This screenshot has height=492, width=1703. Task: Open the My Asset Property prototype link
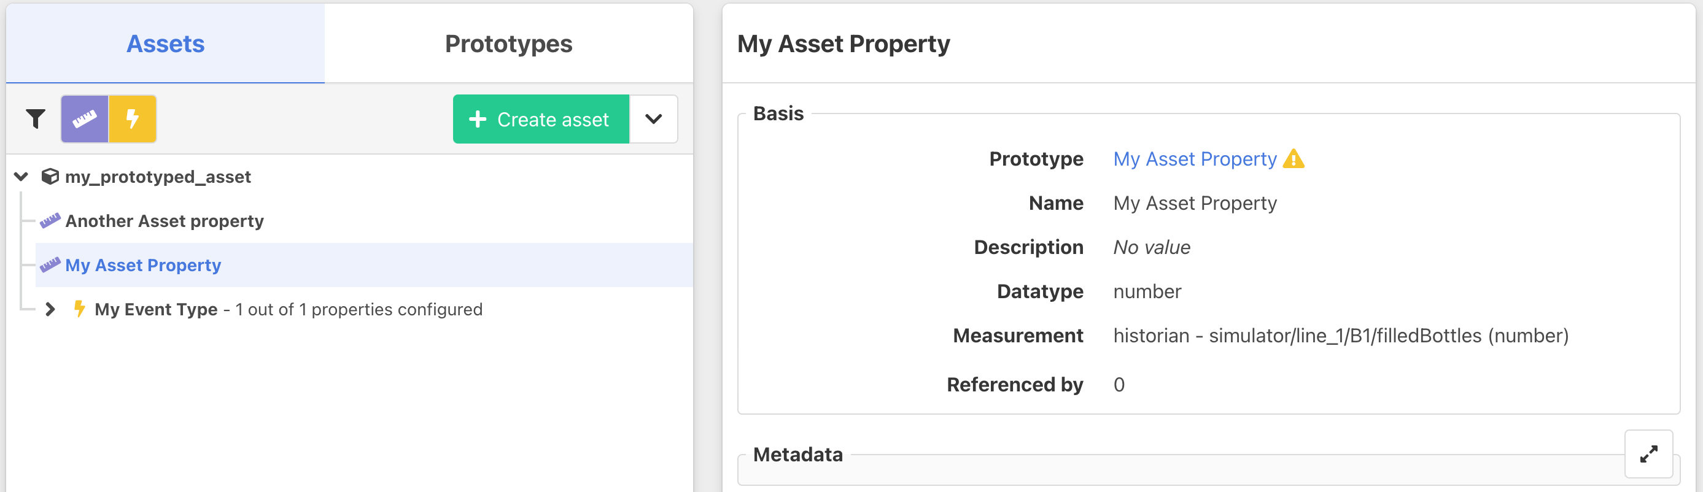coord(1195,158)
